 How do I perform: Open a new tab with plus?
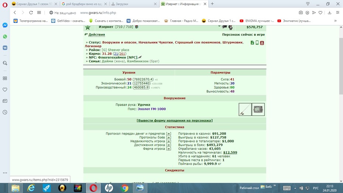pos(212,4)
